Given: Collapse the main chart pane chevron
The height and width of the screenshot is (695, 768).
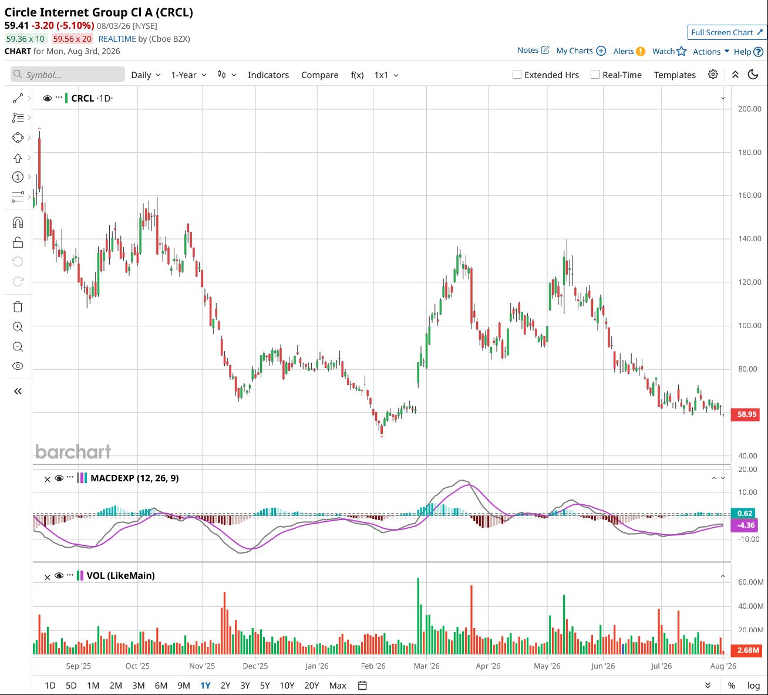Looking at the screenshot, I should click(x=723, y=99).
